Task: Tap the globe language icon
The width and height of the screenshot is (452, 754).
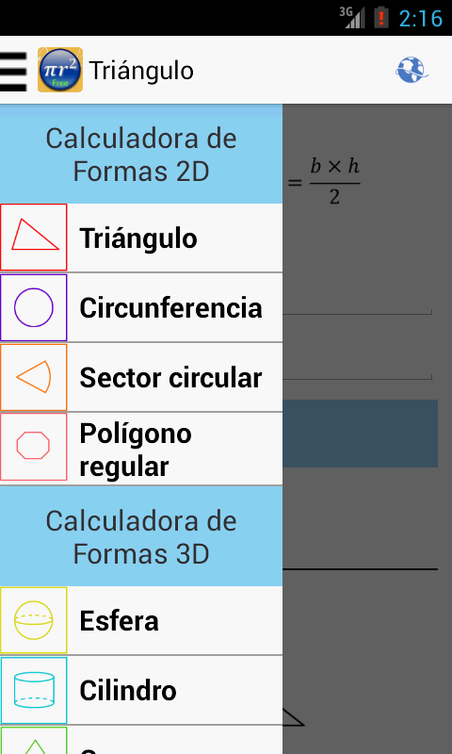Action: click(x=412, y=70)
